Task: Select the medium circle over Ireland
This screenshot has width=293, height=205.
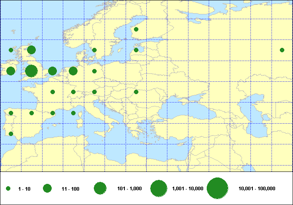Action: tap(11, 71)
